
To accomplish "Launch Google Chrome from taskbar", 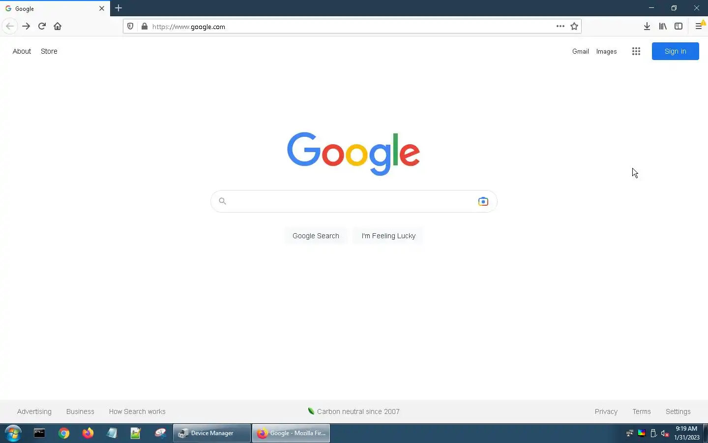I will 64,433.
